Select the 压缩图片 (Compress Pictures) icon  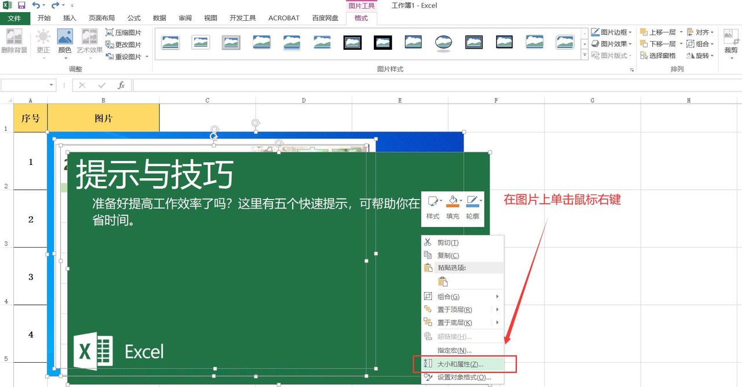click(x=124, y=32)
